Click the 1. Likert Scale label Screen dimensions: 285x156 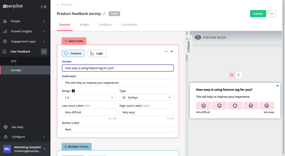[74, 41]
